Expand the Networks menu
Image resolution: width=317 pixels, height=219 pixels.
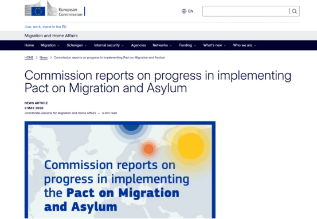(162, 45)
